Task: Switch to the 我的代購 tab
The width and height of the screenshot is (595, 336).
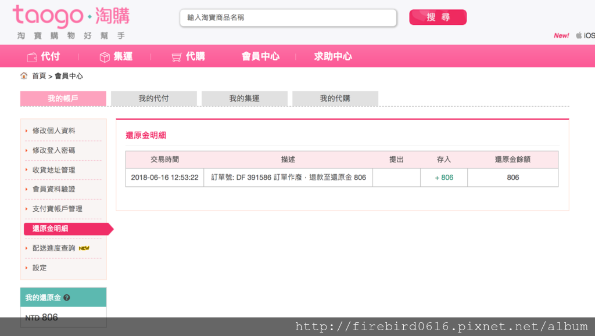Action: [x=335, y=99]
